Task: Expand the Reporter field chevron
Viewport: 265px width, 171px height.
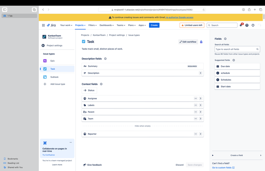Action: [201, 134]
